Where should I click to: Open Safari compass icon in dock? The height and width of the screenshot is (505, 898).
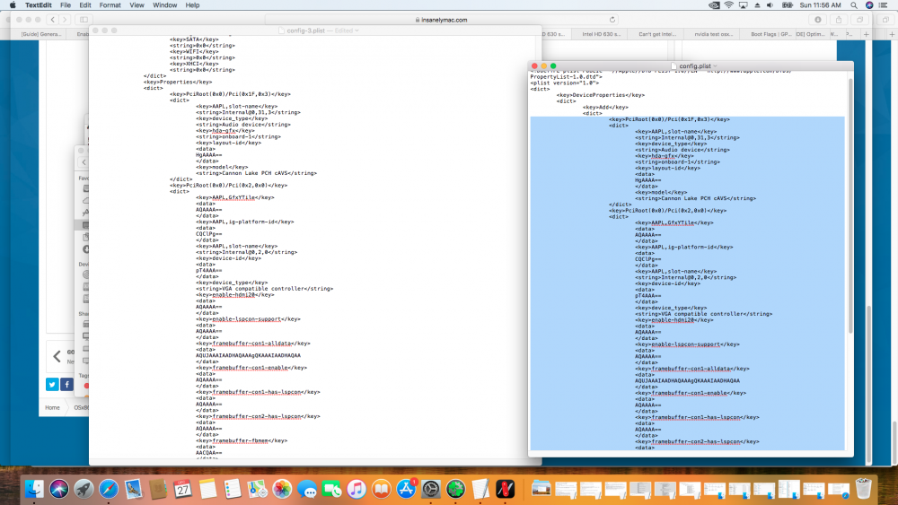[109, 489]
